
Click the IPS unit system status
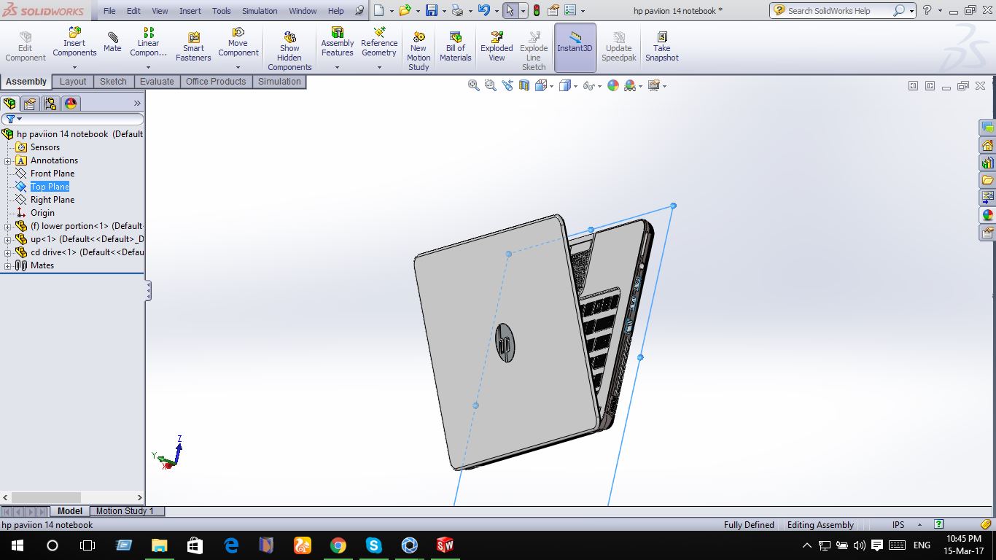pyautogui.click(x=898, y=525)
